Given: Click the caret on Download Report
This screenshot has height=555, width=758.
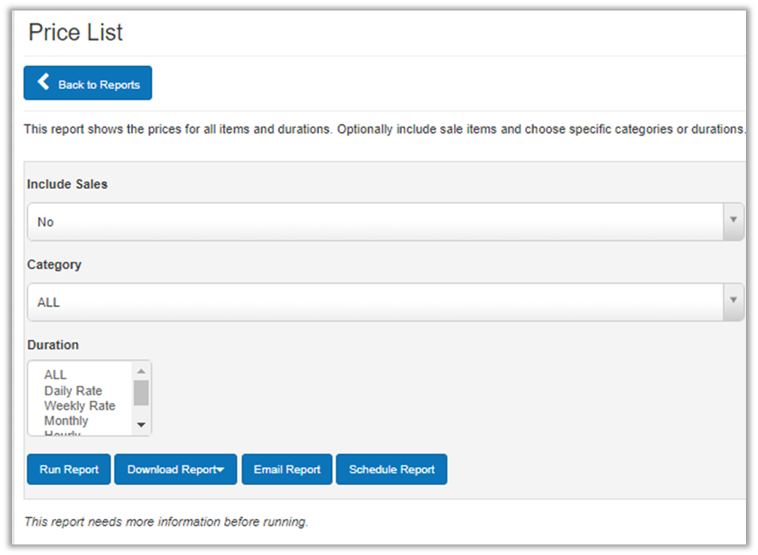Looking at the screenshot, I should coord(221,470).
